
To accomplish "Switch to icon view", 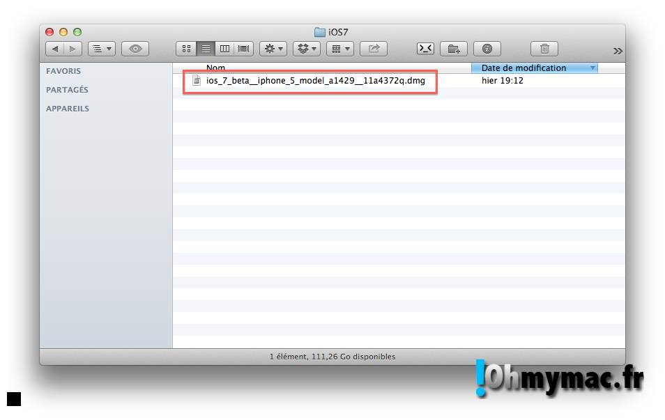I will coord(186,49).
